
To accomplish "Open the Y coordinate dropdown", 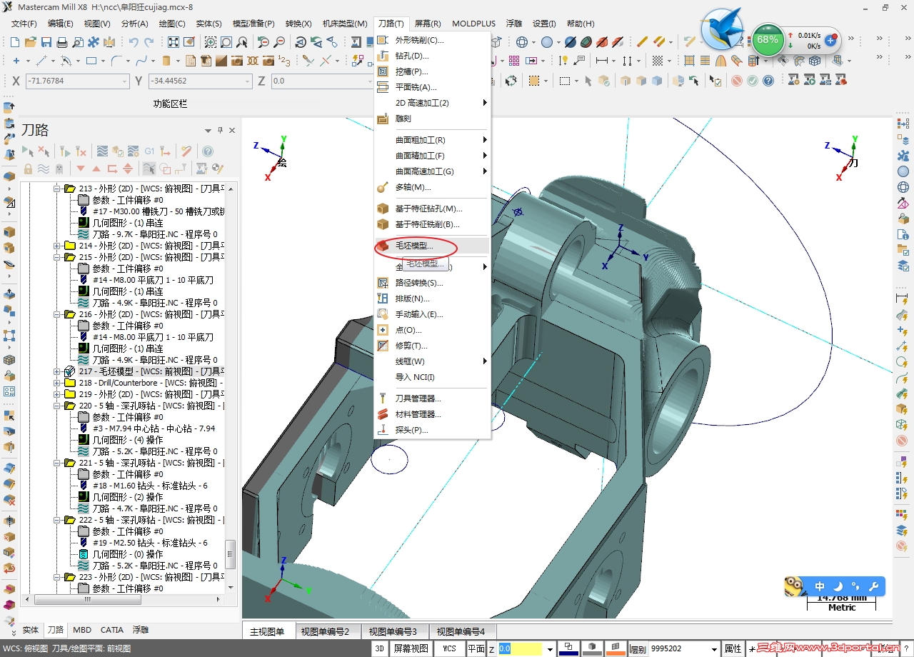I will pos(248,81).
